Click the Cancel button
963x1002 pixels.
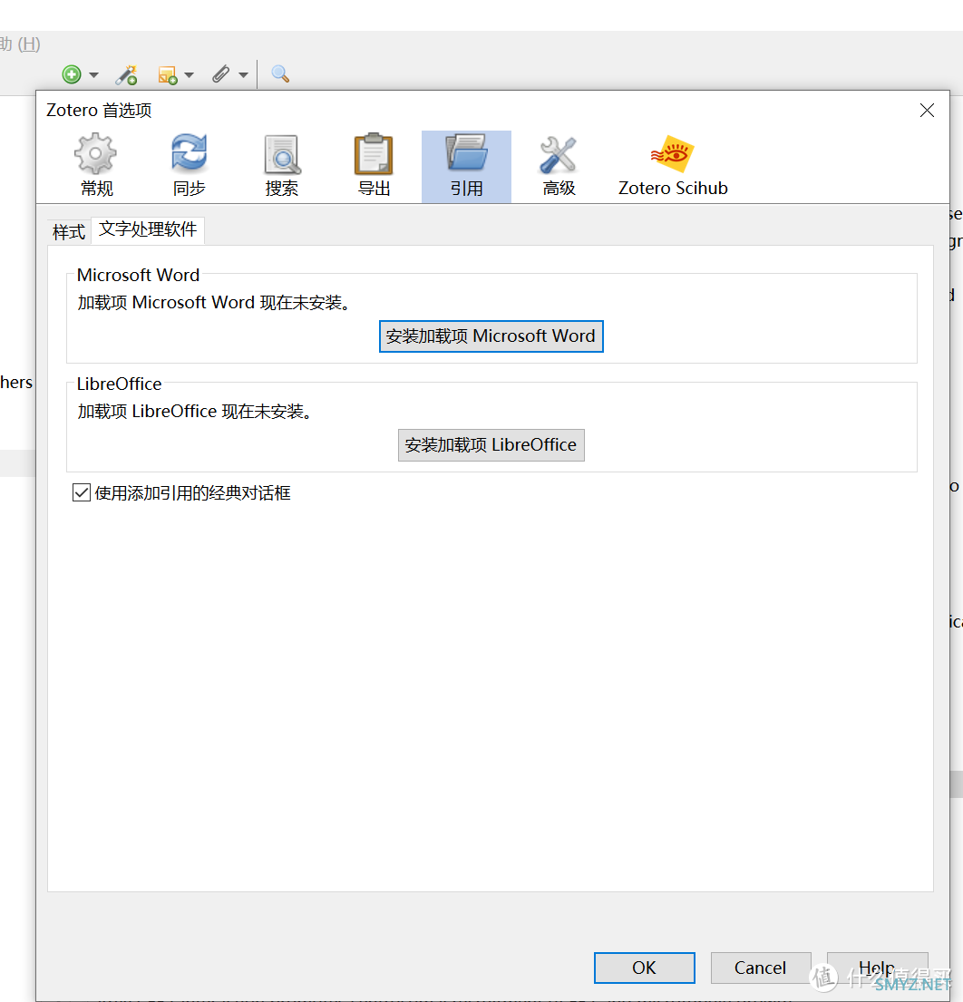761,968
